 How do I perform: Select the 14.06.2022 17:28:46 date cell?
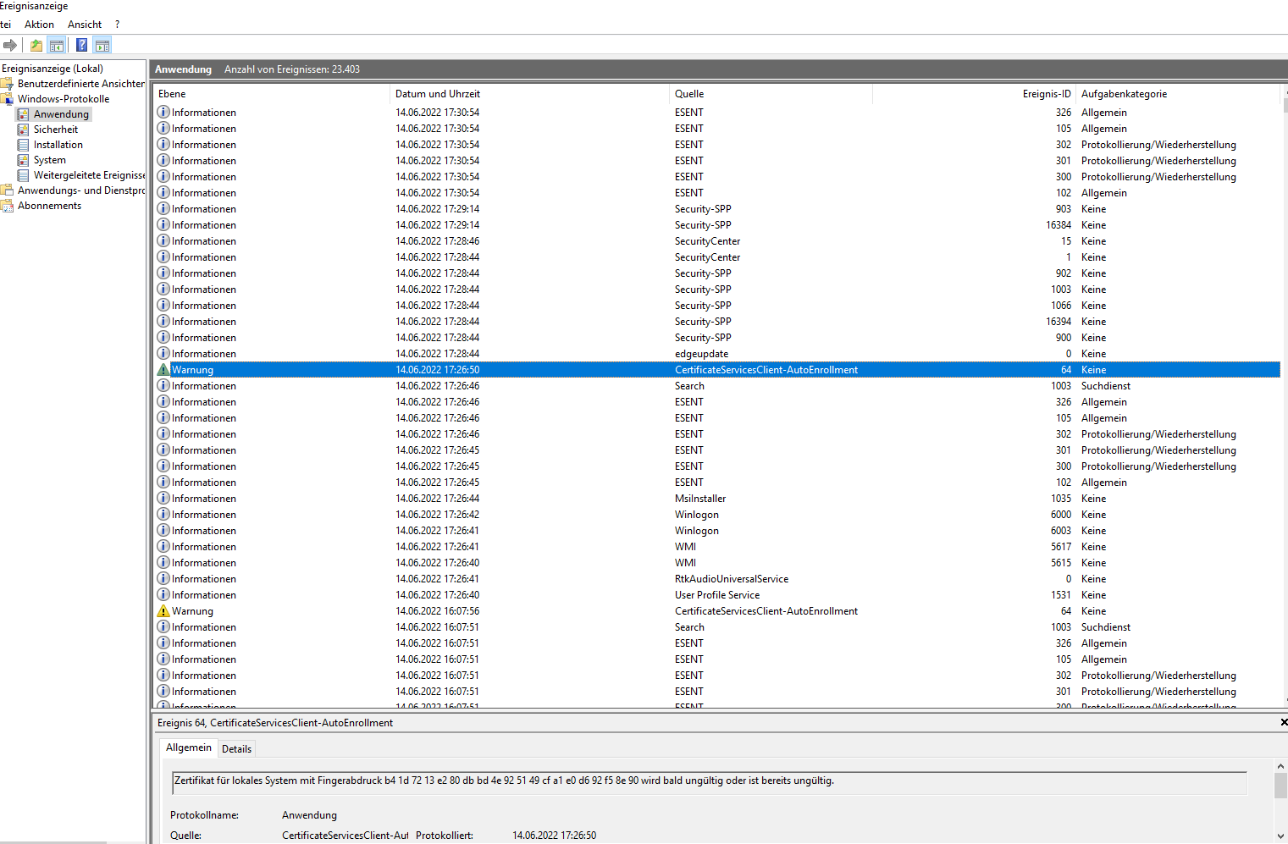click(x=437, y=241)
